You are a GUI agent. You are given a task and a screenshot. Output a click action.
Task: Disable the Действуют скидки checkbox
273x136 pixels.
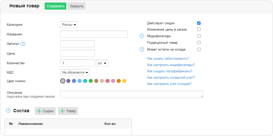point(199,23)
